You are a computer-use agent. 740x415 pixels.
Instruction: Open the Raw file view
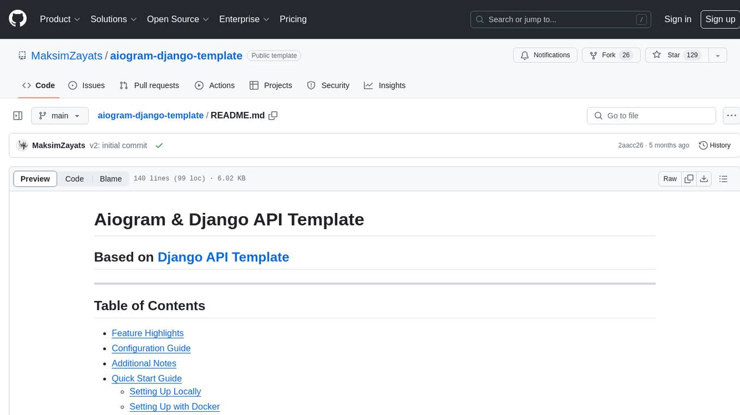point(670,179)
